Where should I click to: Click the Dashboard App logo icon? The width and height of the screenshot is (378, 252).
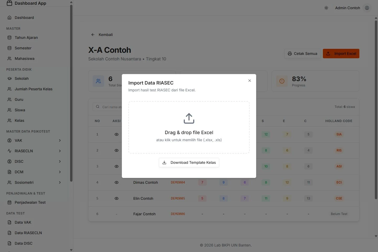pos(9,3)
